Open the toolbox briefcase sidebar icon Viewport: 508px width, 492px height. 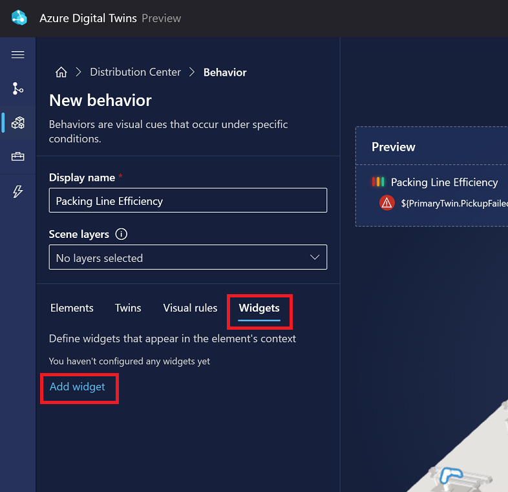click(x=18, y=157)
